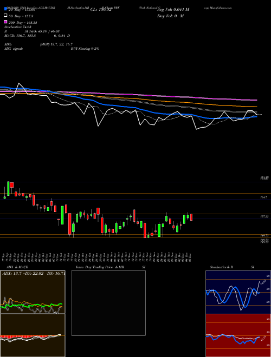
Task: Click the blue Stochastics chart panel
Action: point(238,292)
